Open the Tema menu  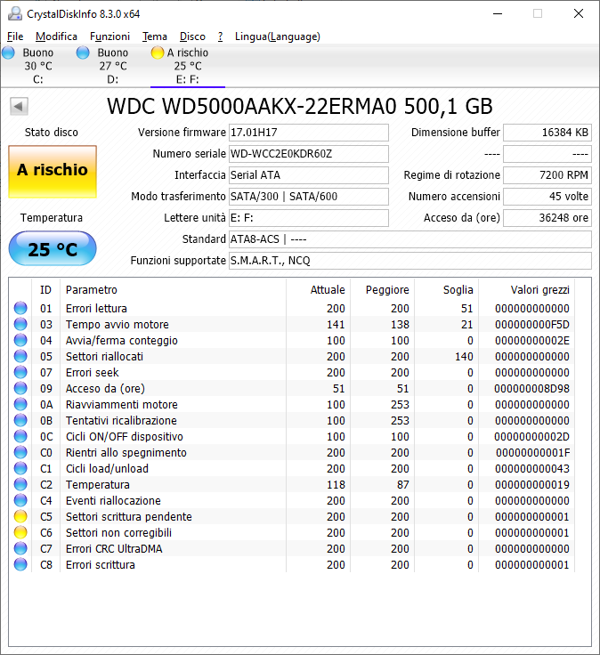pyautogui.click(x=155, y=36)
